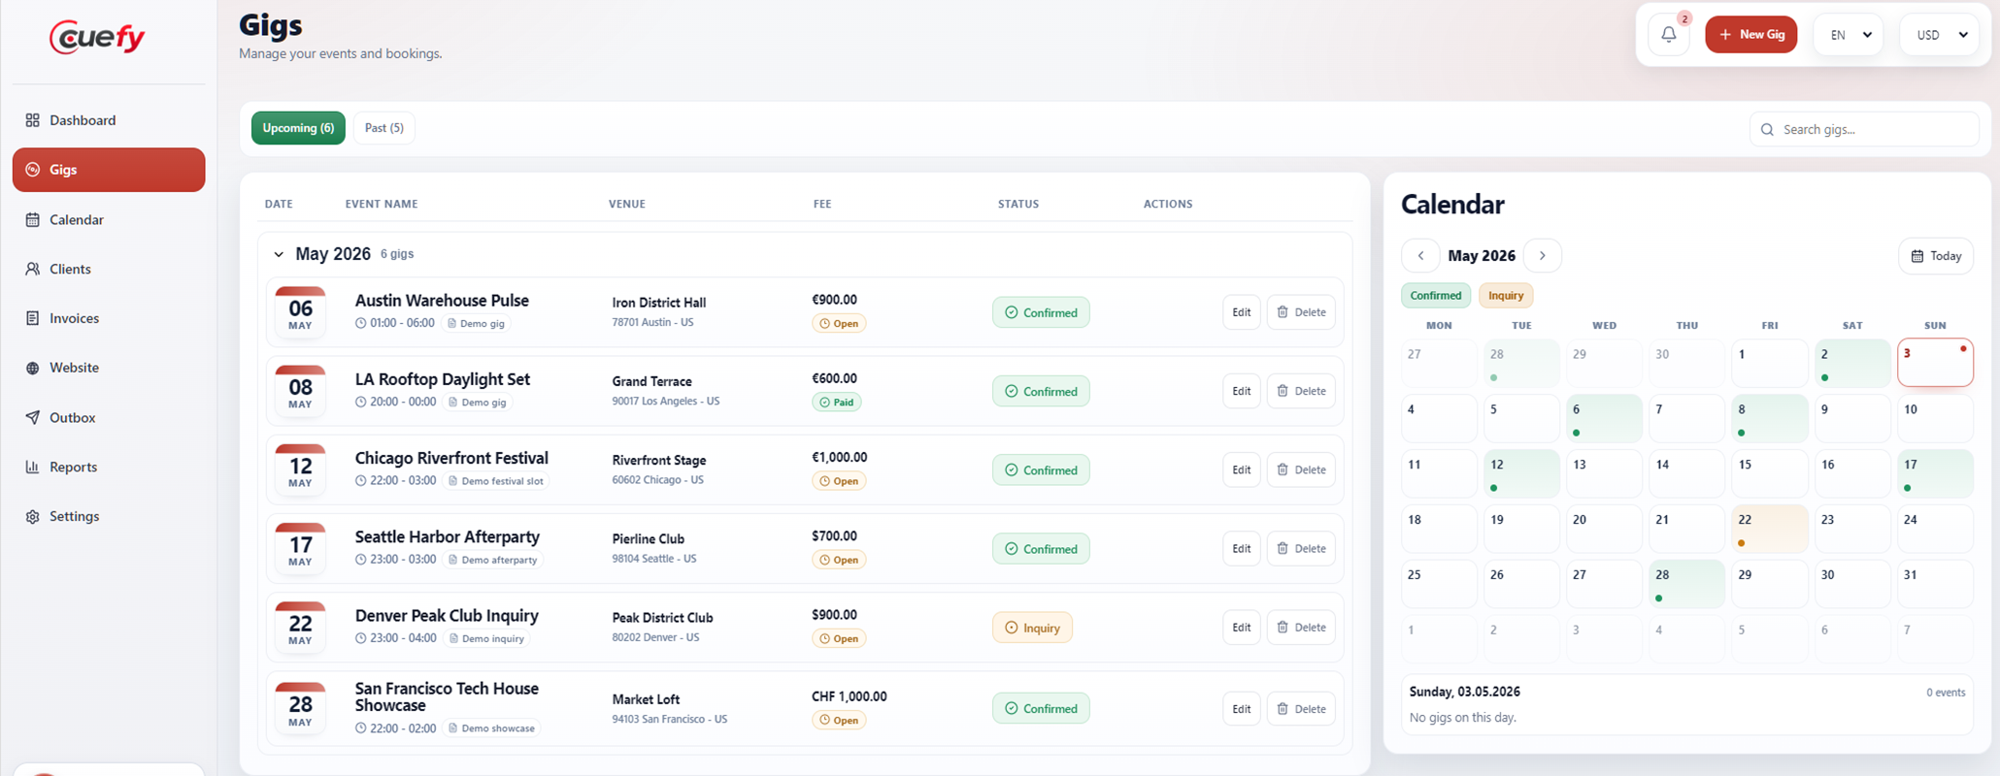Click Confirmed status for Chicago Riverfront Festival
2000x776 pixels.
click(x=1041, y=470)
